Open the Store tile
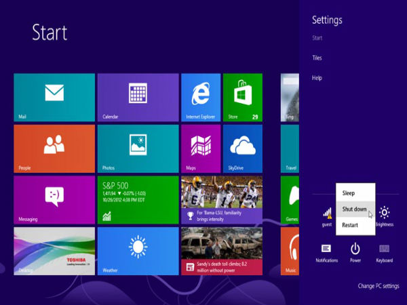The image size is (407, 305). 243,98
